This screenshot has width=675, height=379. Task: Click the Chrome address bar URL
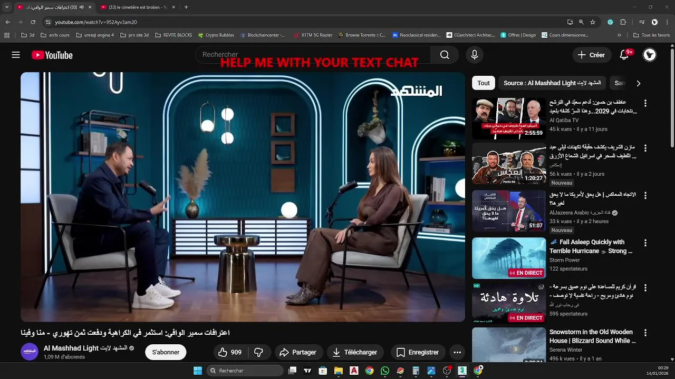[96, 22]
